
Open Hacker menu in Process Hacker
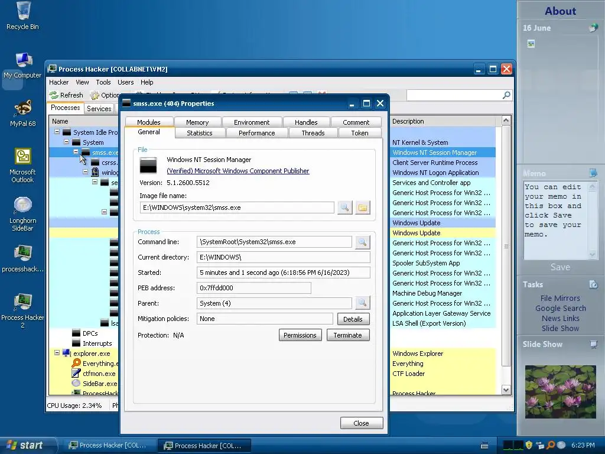[58, 82]
